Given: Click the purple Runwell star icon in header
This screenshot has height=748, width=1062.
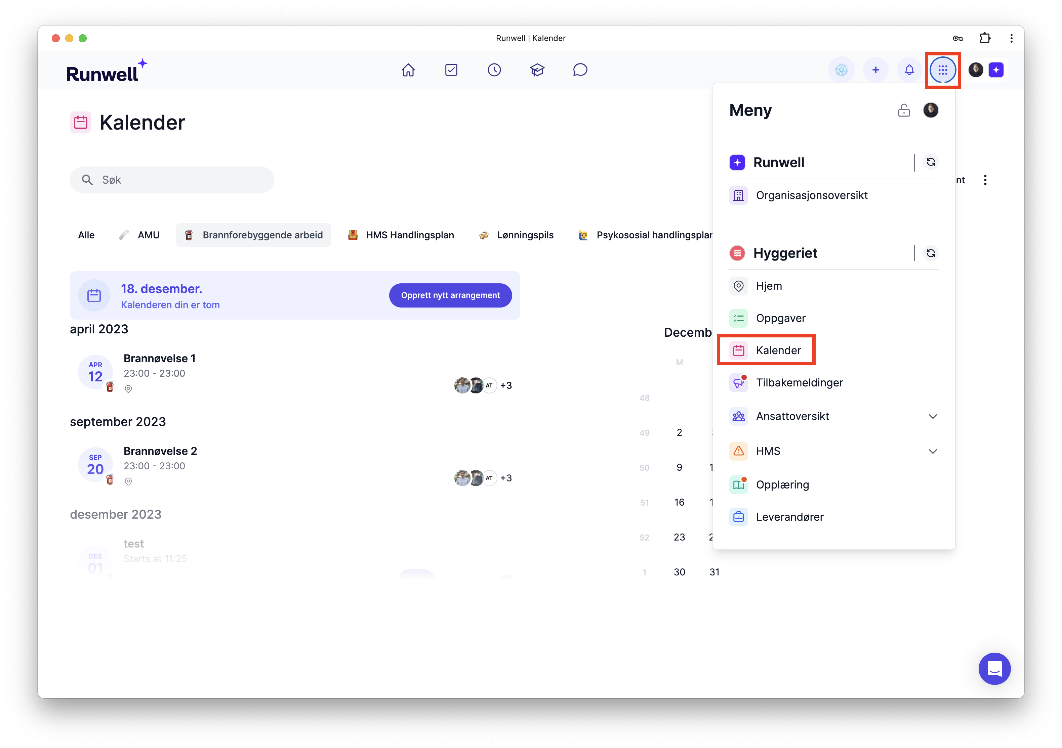Looking at the screenshot, I should (996, 70).
